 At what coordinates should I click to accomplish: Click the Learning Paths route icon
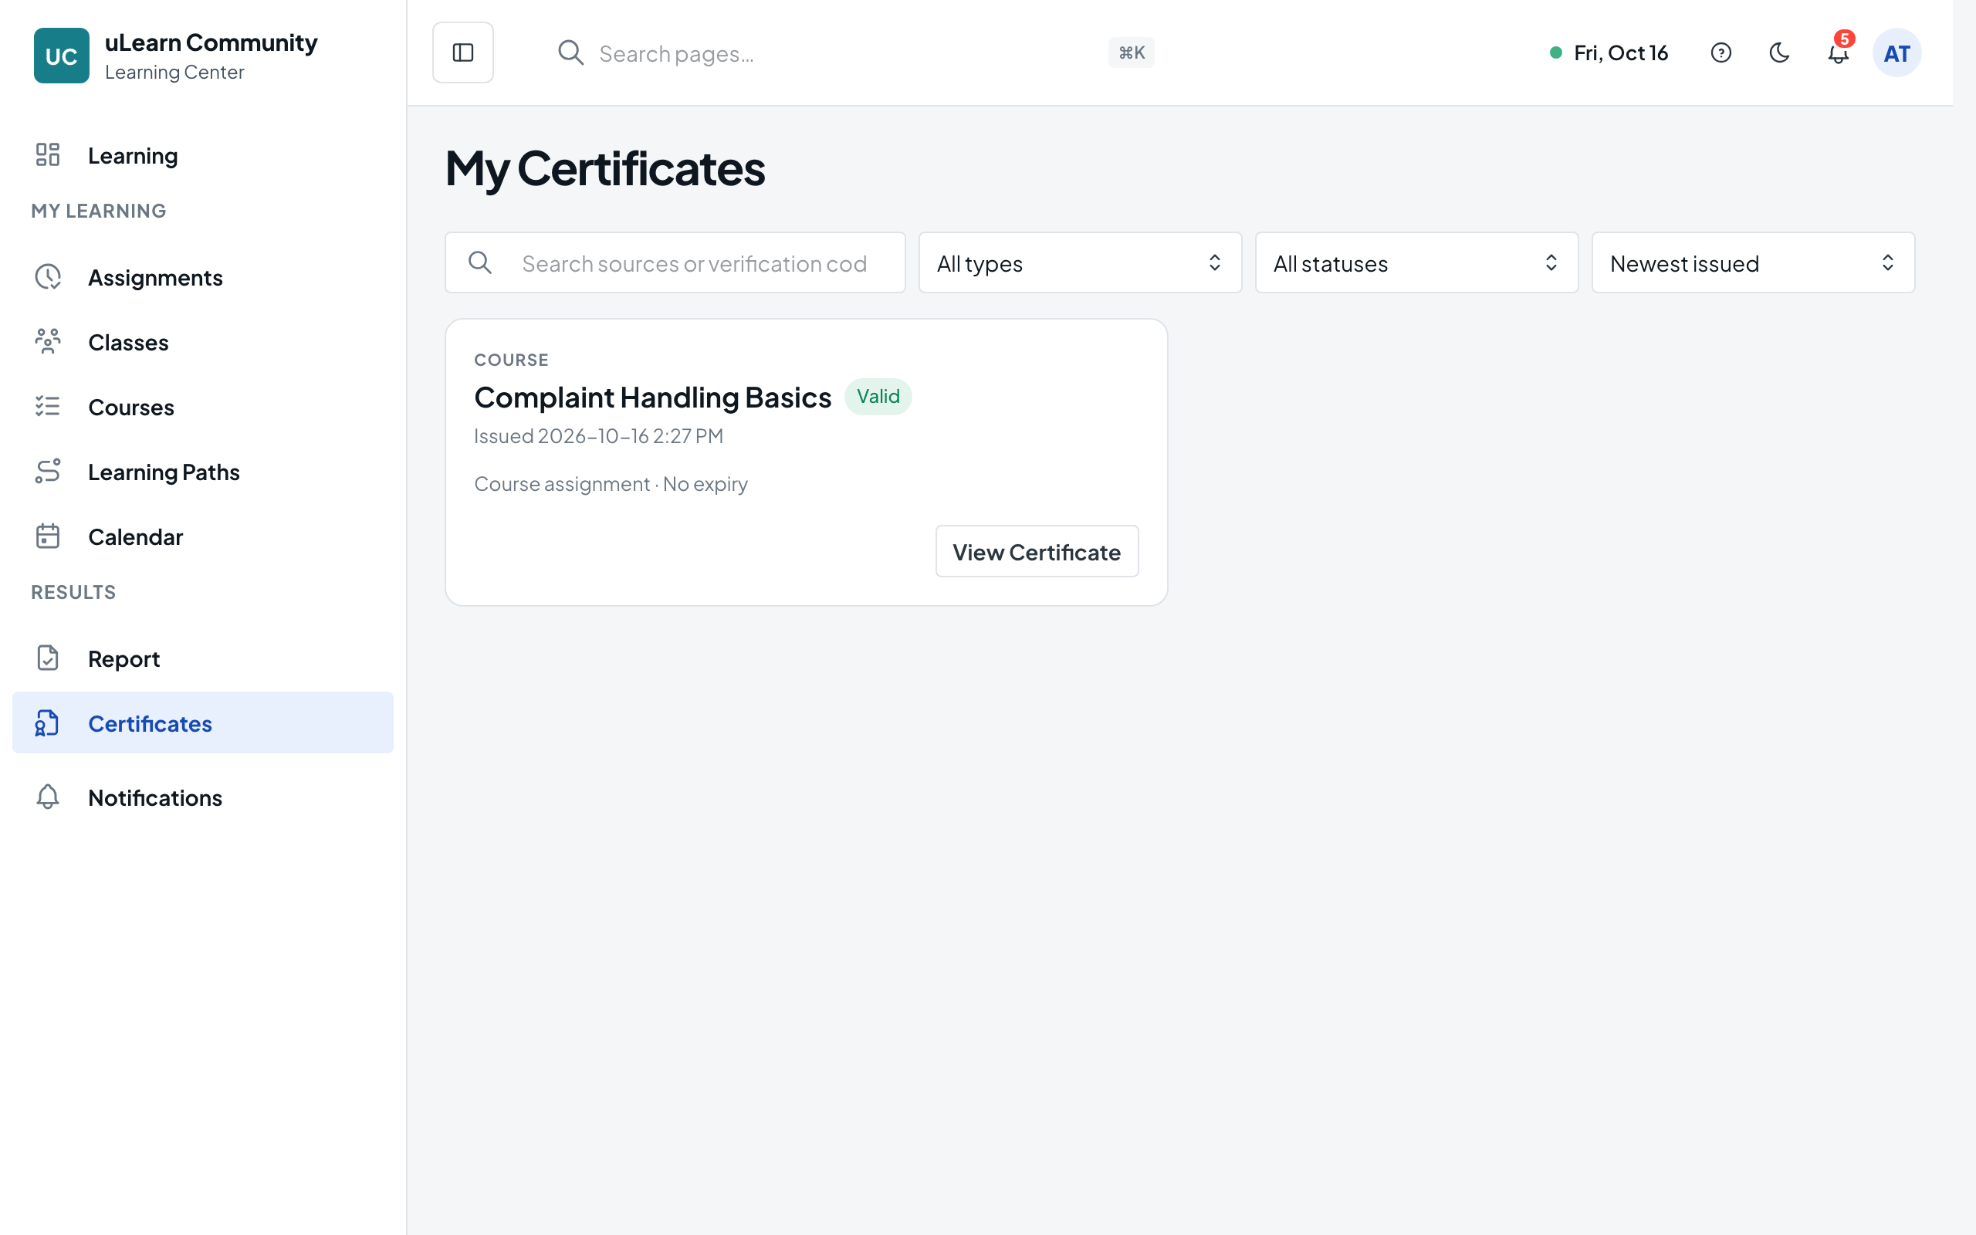48,472
